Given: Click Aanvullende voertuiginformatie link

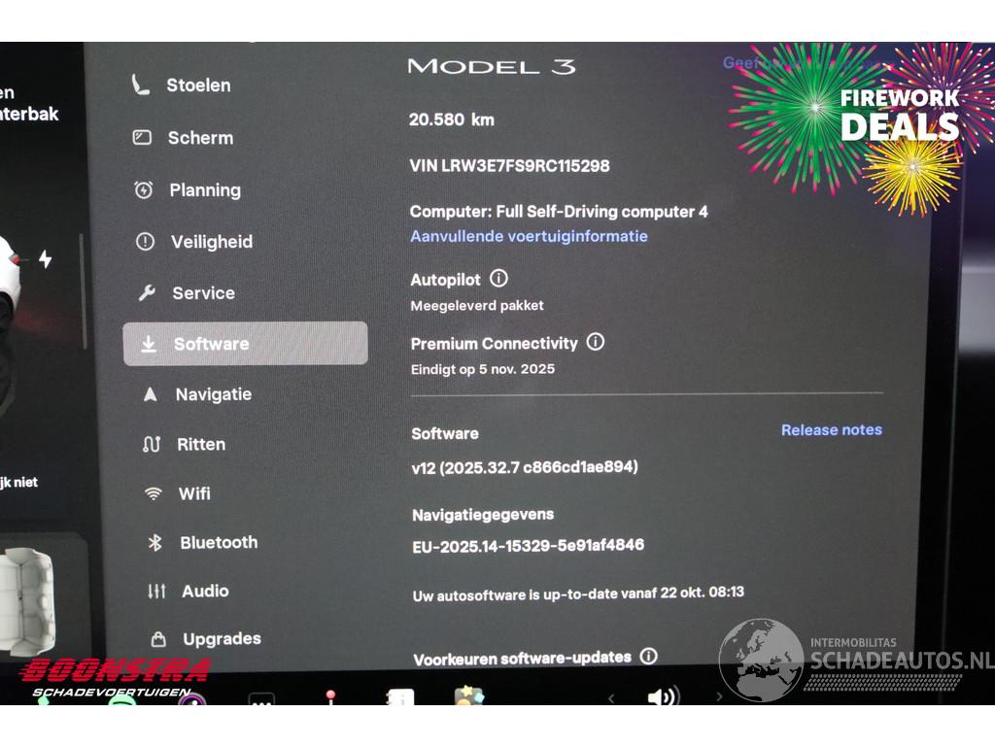Looking at the screenshot, I should pos(529,236).
